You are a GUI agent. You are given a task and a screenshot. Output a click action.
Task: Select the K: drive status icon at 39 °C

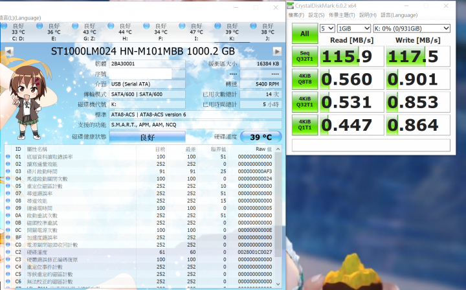coord(218,26)
